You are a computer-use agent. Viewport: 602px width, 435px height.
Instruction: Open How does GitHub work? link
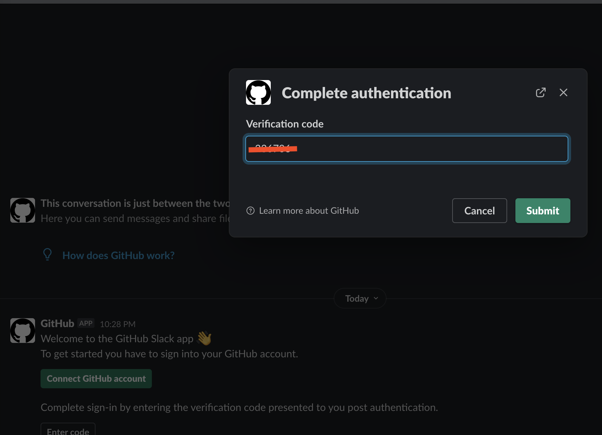[119, 255]
